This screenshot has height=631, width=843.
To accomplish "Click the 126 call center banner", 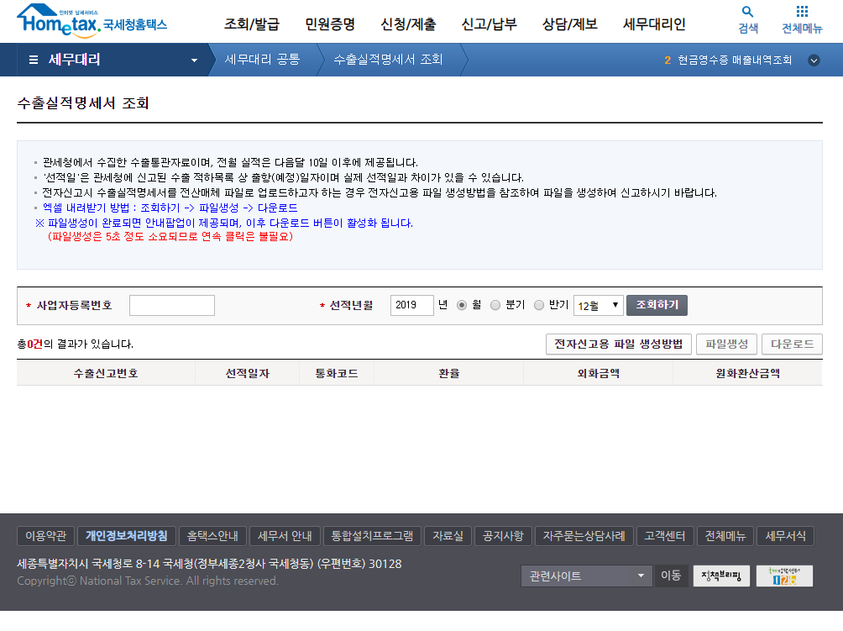I will click(x=784, y=576).
